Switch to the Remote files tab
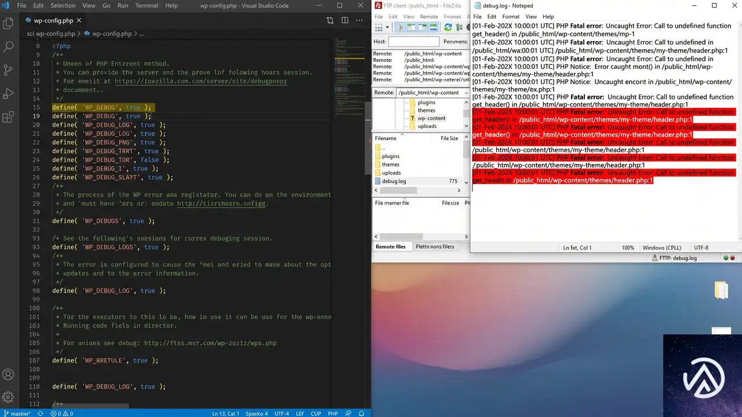742x417 pixels. [391, 247]
